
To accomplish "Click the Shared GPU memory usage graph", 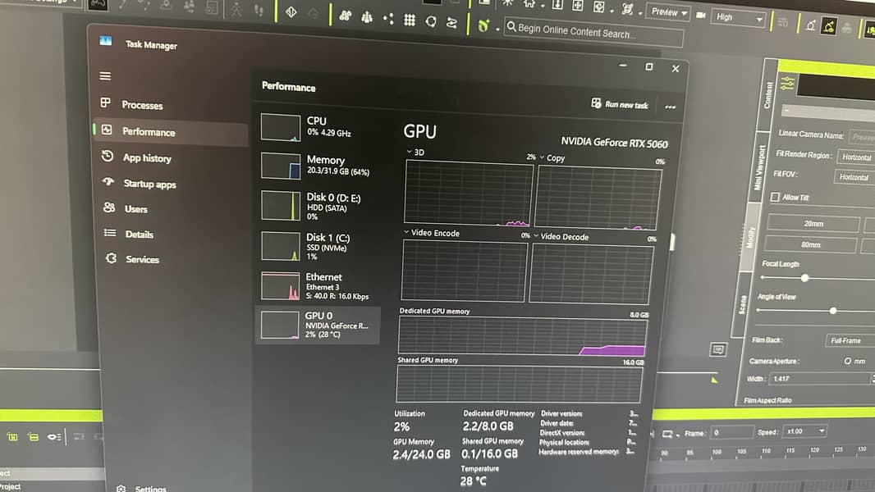I will pyautogui.click(x=519, y=384).
